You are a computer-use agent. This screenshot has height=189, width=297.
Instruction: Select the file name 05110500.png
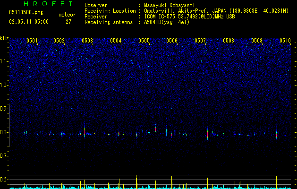26,12
